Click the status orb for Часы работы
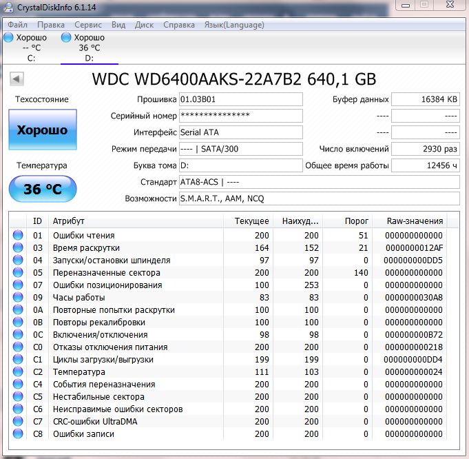The width and height of the screenshot is (469, 459). pos(18,297)
